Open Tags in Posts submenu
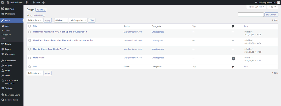This screenshot has width=281, height=106. point(4,39)
